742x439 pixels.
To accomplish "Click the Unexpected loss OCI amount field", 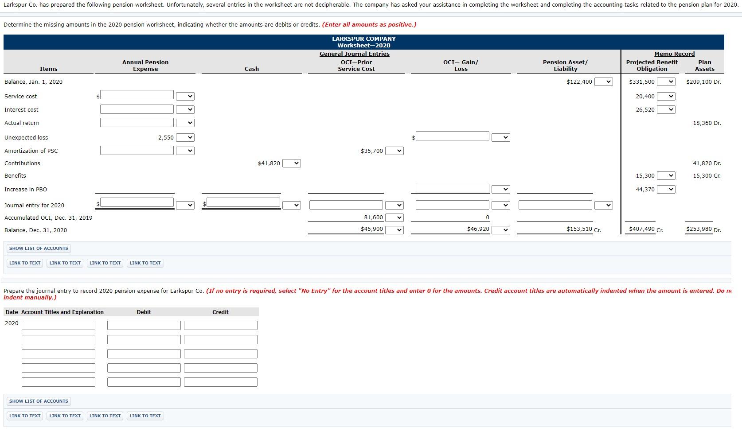I will click(452, 136).
